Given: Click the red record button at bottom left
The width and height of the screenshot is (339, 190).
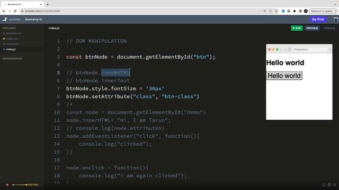Looking at the screenshot, I should tap(7, 185).
